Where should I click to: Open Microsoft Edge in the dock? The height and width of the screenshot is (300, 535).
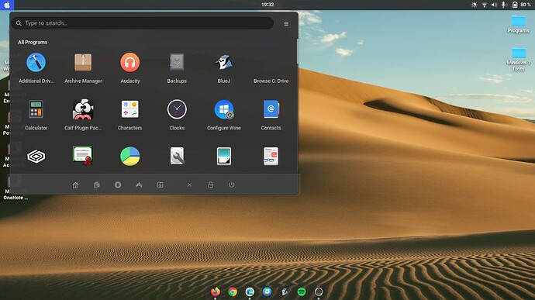[250, 291]
